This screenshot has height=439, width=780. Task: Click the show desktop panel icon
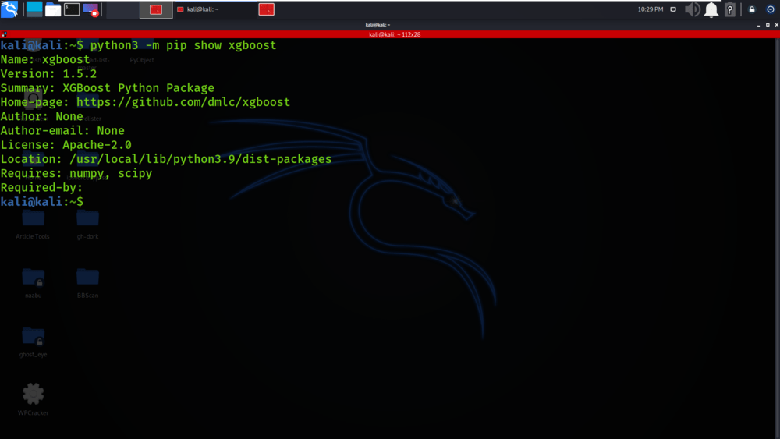pos(34,9)
